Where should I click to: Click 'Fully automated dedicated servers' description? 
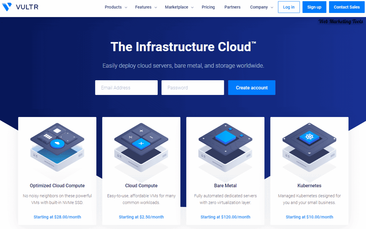[x=225, y=195]
